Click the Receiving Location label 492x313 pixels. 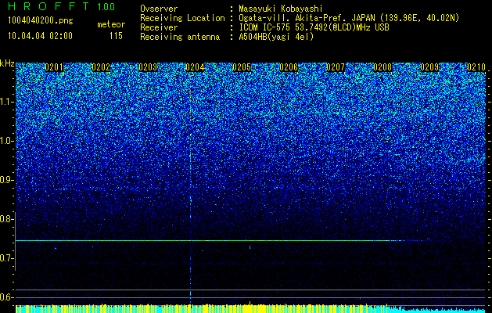(x=182, y=18)
